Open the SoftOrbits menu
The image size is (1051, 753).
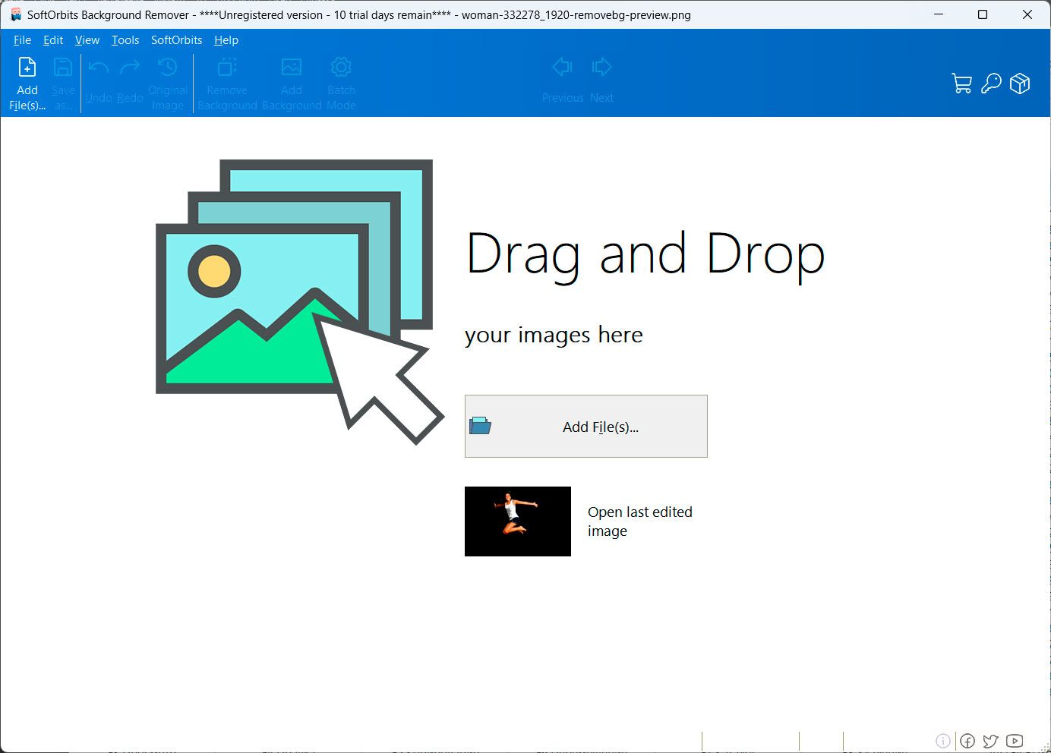click(176, 40)
